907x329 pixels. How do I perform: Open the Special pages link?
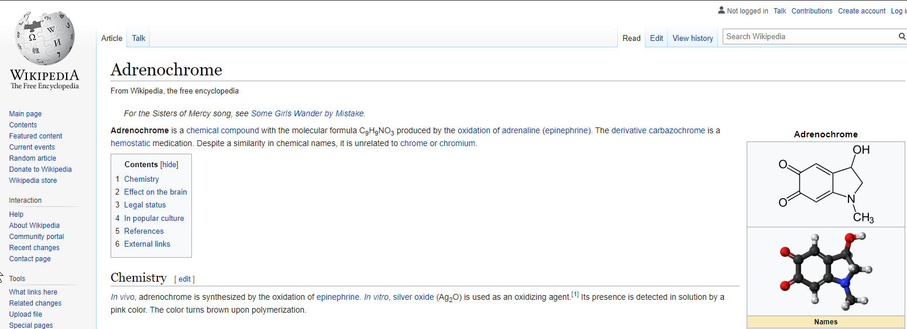tap(31, 325)
